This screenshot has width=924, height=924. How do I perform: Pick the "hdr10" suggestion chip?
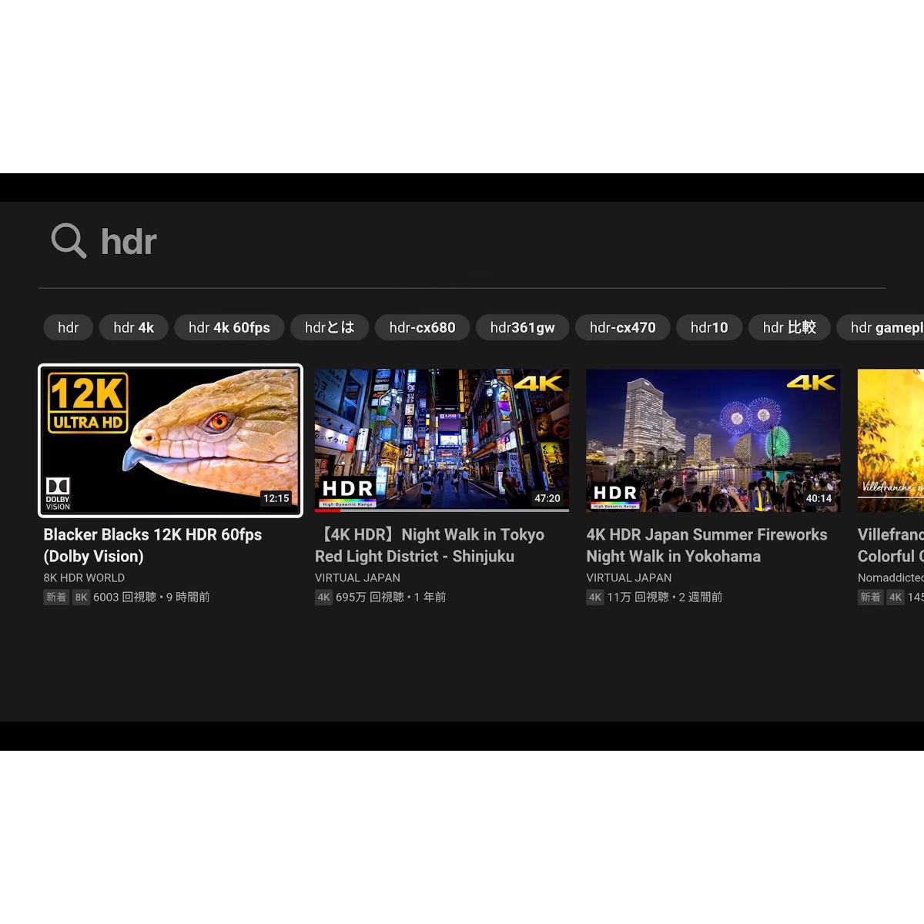[708, 327]
